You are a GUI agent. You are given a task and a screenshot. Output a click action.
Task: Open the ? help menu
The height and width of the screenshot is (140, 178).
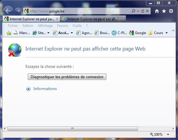coord(87,26)
